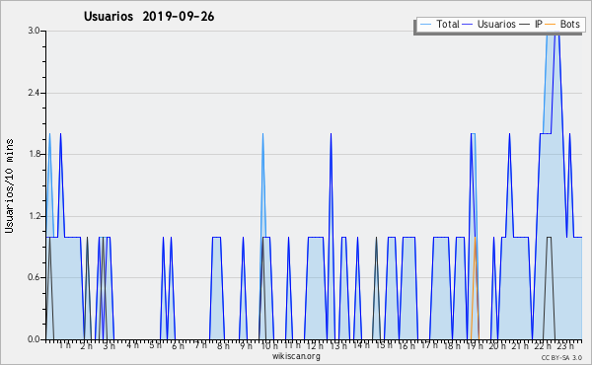Click the '14 h' x-axis label

[361, 345]
